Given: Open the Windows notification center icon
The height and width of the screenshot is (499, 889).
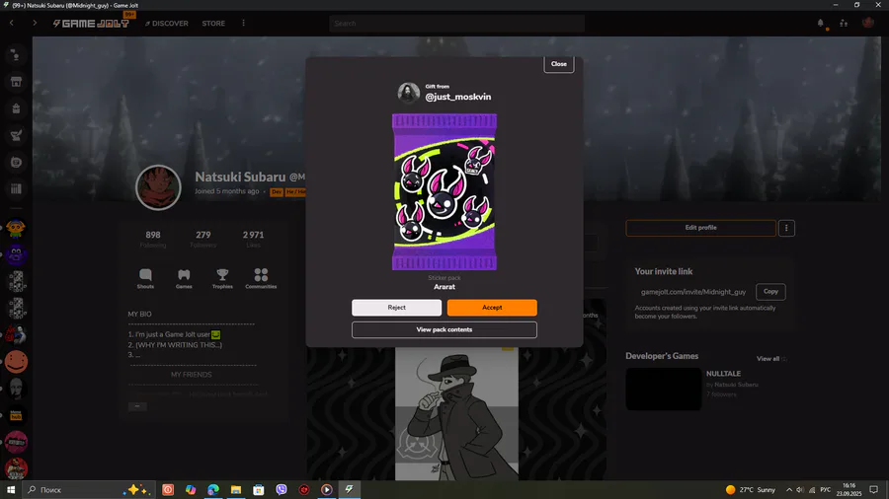Looking at the screenshot, I should [x=874, y=489].
